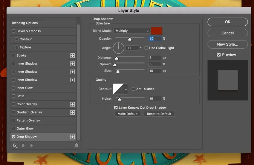This screenshot has height=165, width=254.
Task: Enable Anti-aliased contour checkbox
Action: pos(133,89)
